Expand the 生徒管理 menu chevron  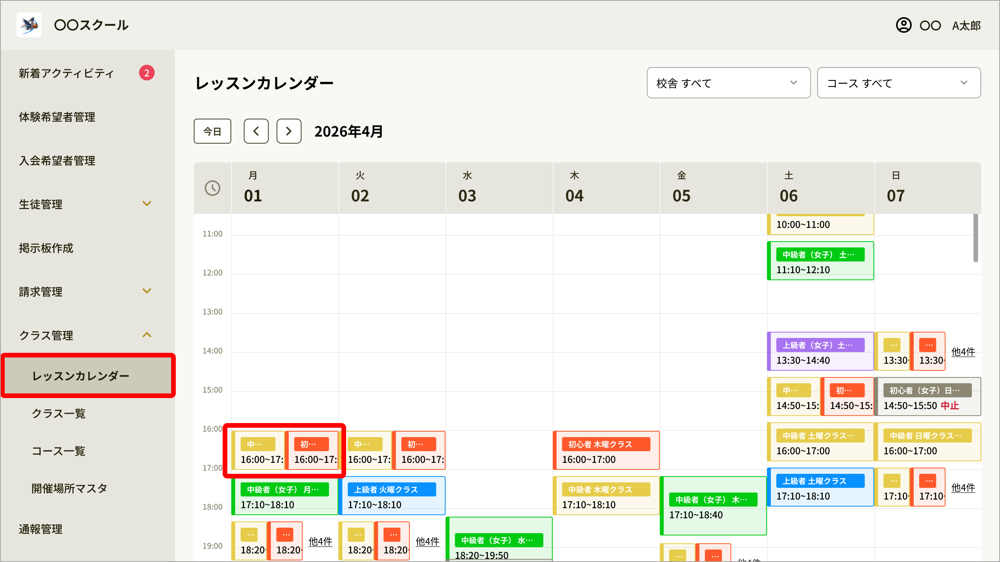point(147,204)
